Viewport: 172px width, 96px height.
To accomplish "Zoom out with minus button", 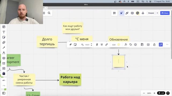I will pyautogui.click(x=144, y=93).
